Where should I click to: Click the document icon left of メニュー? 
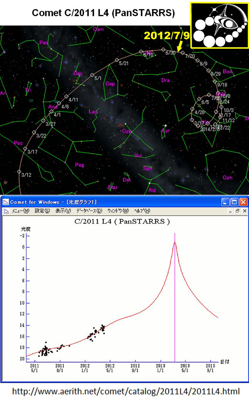pos(6,211)
